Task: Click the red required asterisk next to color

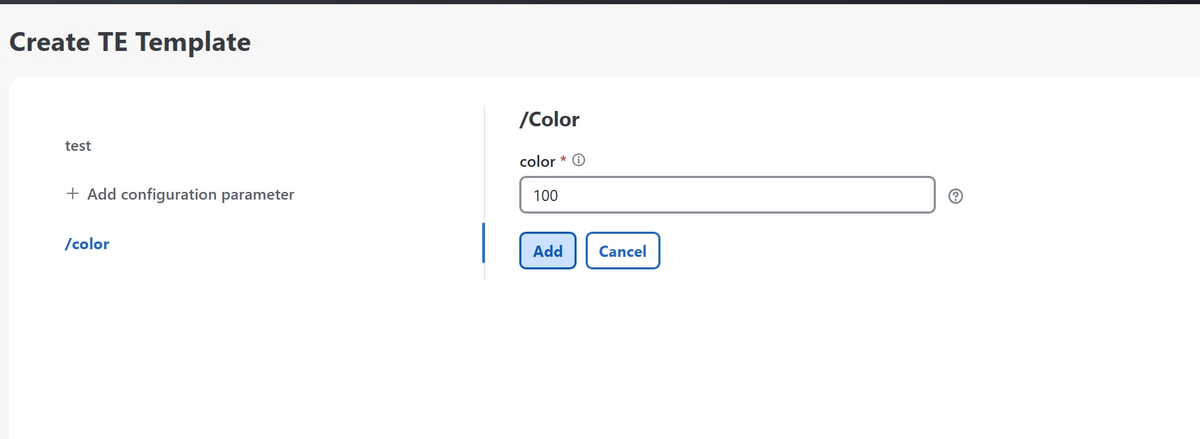Action: click(x=563, y=160)
